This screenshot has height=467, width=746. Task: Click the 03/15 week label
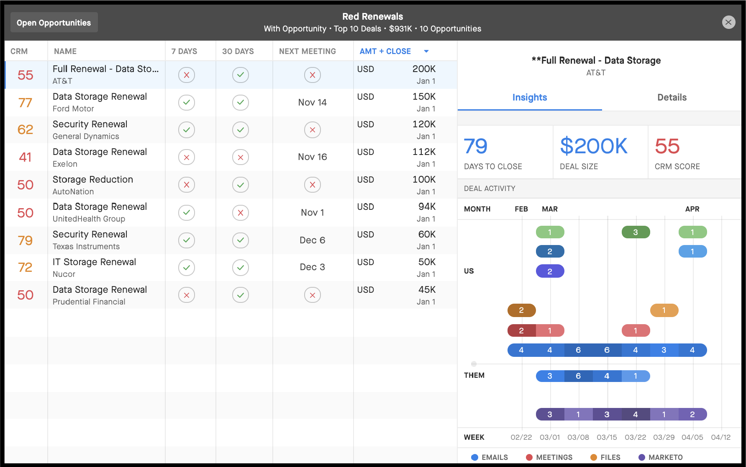click(607, 437)
